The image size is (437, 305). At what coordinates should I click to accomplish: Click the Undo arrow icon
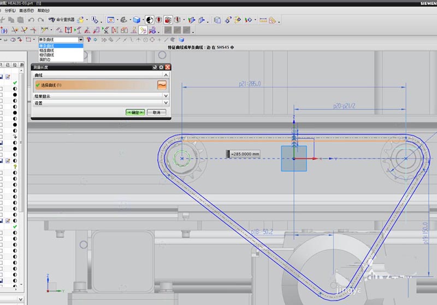point(31,20)
